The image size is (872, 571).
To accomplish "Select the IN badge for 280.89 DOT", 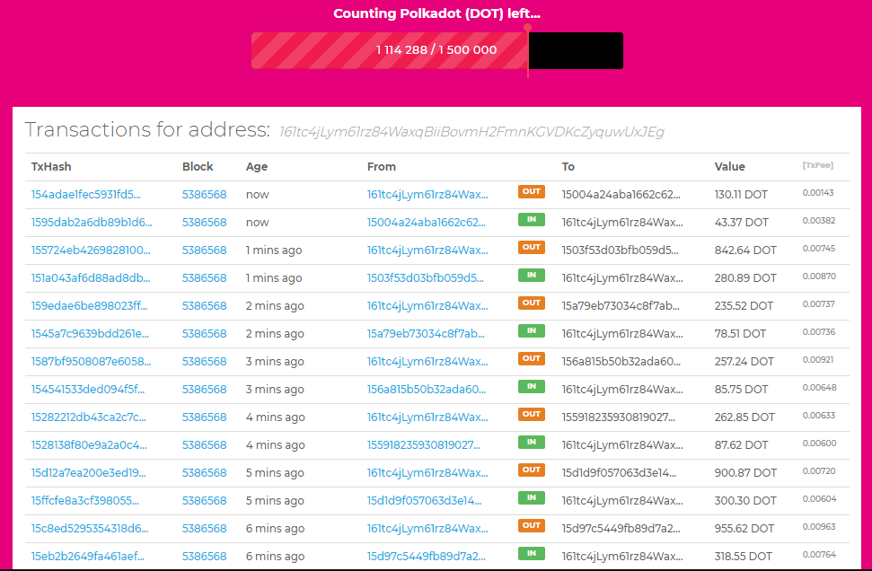I will (x=531, y=276).
